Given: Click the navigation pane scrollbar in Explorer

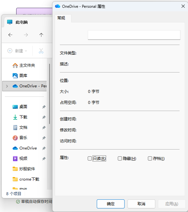Looking at the screenshot, I should [x=50, y=94].
